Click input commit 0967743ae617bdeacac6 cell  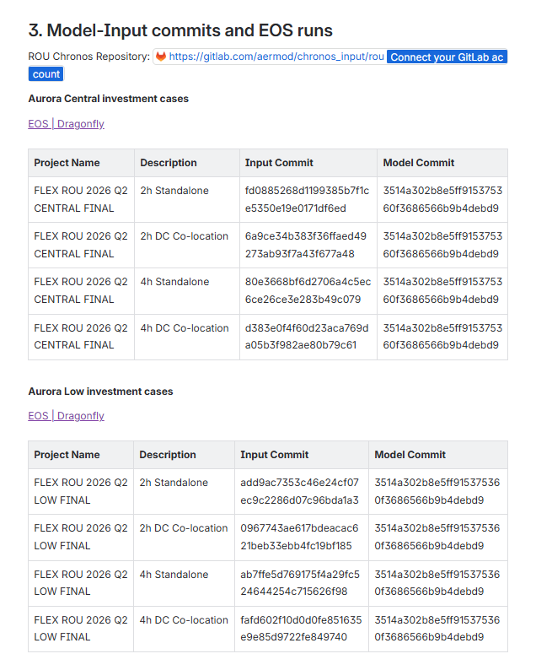pos(301,538)
